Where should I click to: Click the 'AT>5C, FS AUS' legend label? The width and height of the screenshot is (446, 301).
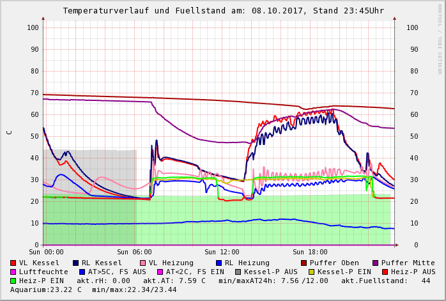tap(117, 272)
